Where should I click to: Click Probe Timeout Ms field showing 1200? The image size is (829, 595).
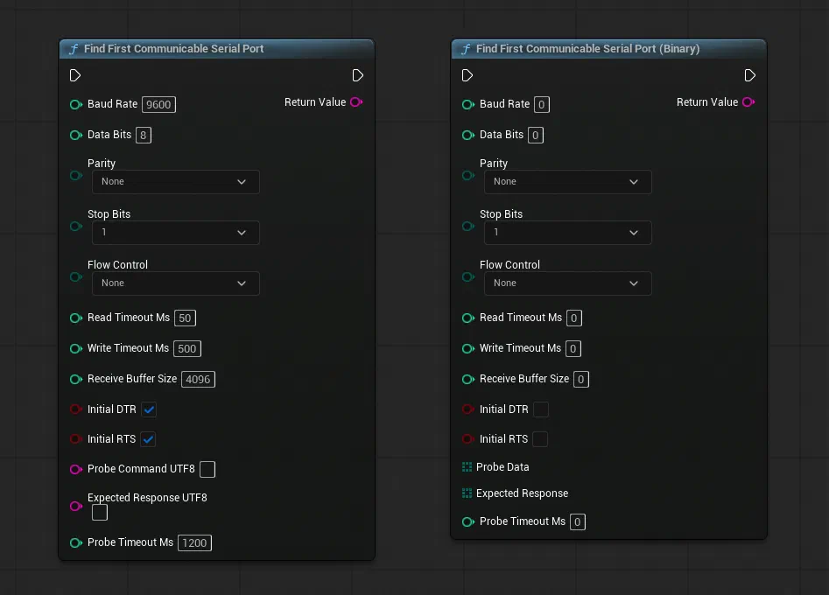pos(194,542)
